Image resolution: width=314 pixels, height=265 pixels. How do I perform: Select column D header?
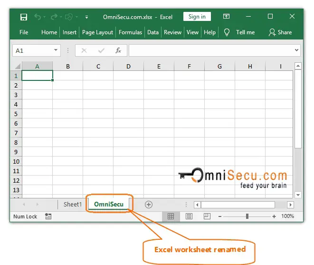point(128,67)
